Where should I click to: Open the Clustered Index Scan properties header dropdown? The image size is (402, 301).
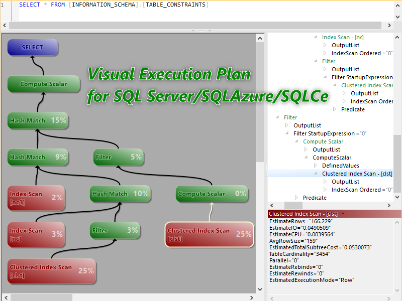tap(343, 214)
